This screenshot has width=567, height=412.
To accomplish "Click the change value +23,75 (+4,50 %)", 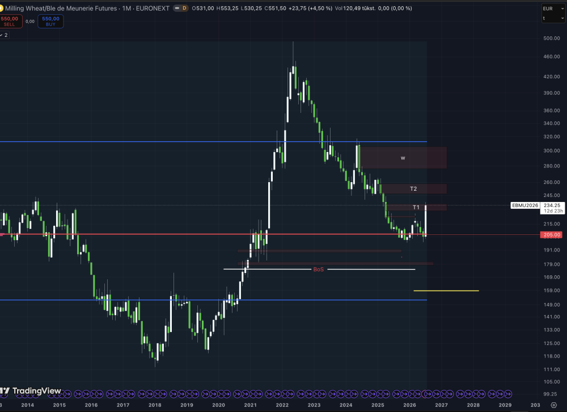I will pyautogui.click(x=310, y=9).
